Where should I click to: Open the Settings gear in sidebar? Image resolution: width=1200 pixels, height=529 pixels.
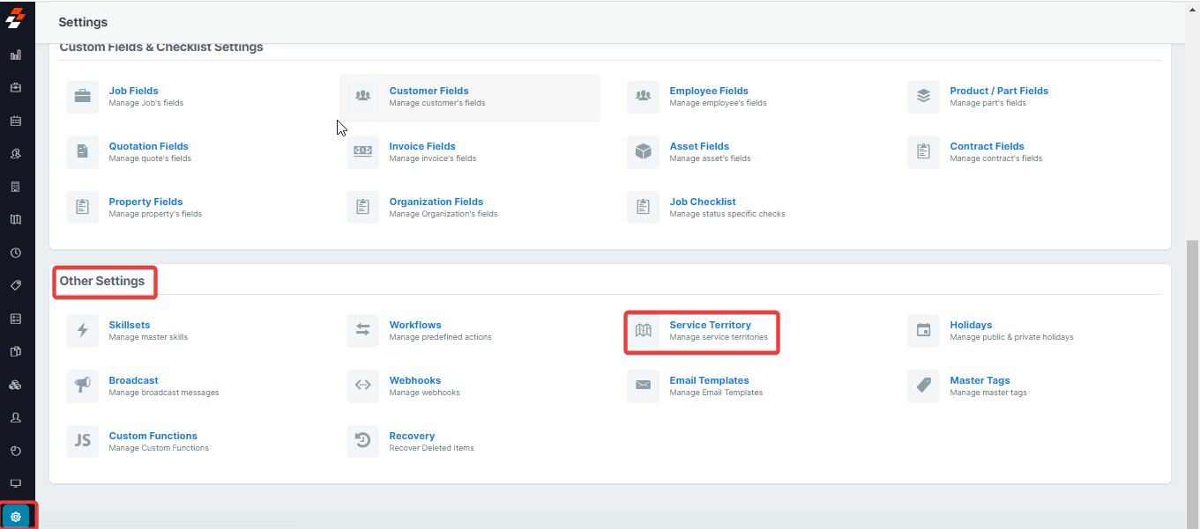click(16, 517)
